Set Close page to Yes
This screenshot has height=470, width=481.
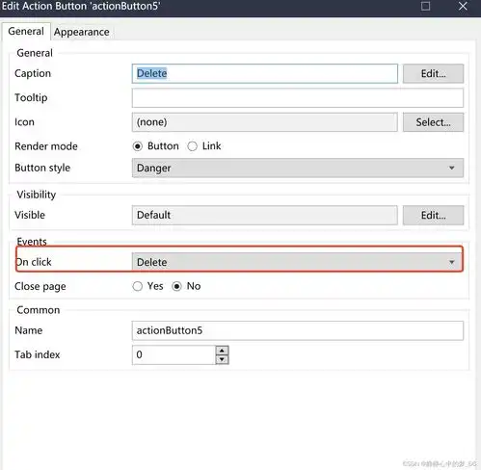coord(138,286)
